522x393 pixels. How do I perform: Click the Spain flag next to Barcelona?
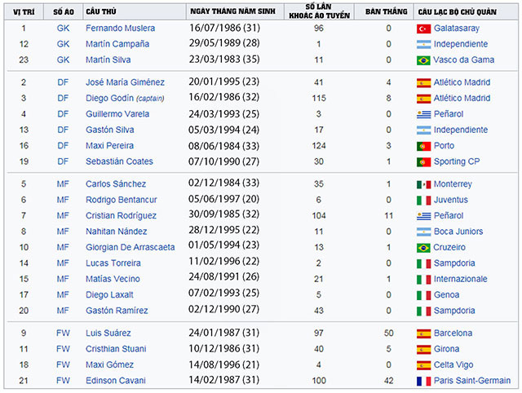click(423, 333)
